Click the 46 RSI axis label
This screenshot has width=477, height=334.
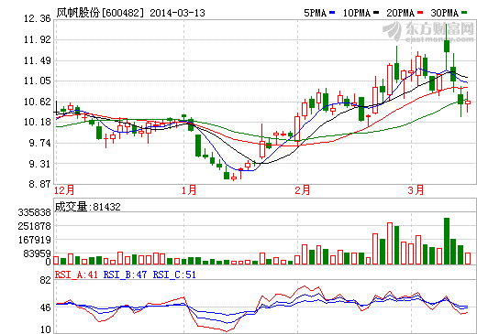(x=45, y=307)
